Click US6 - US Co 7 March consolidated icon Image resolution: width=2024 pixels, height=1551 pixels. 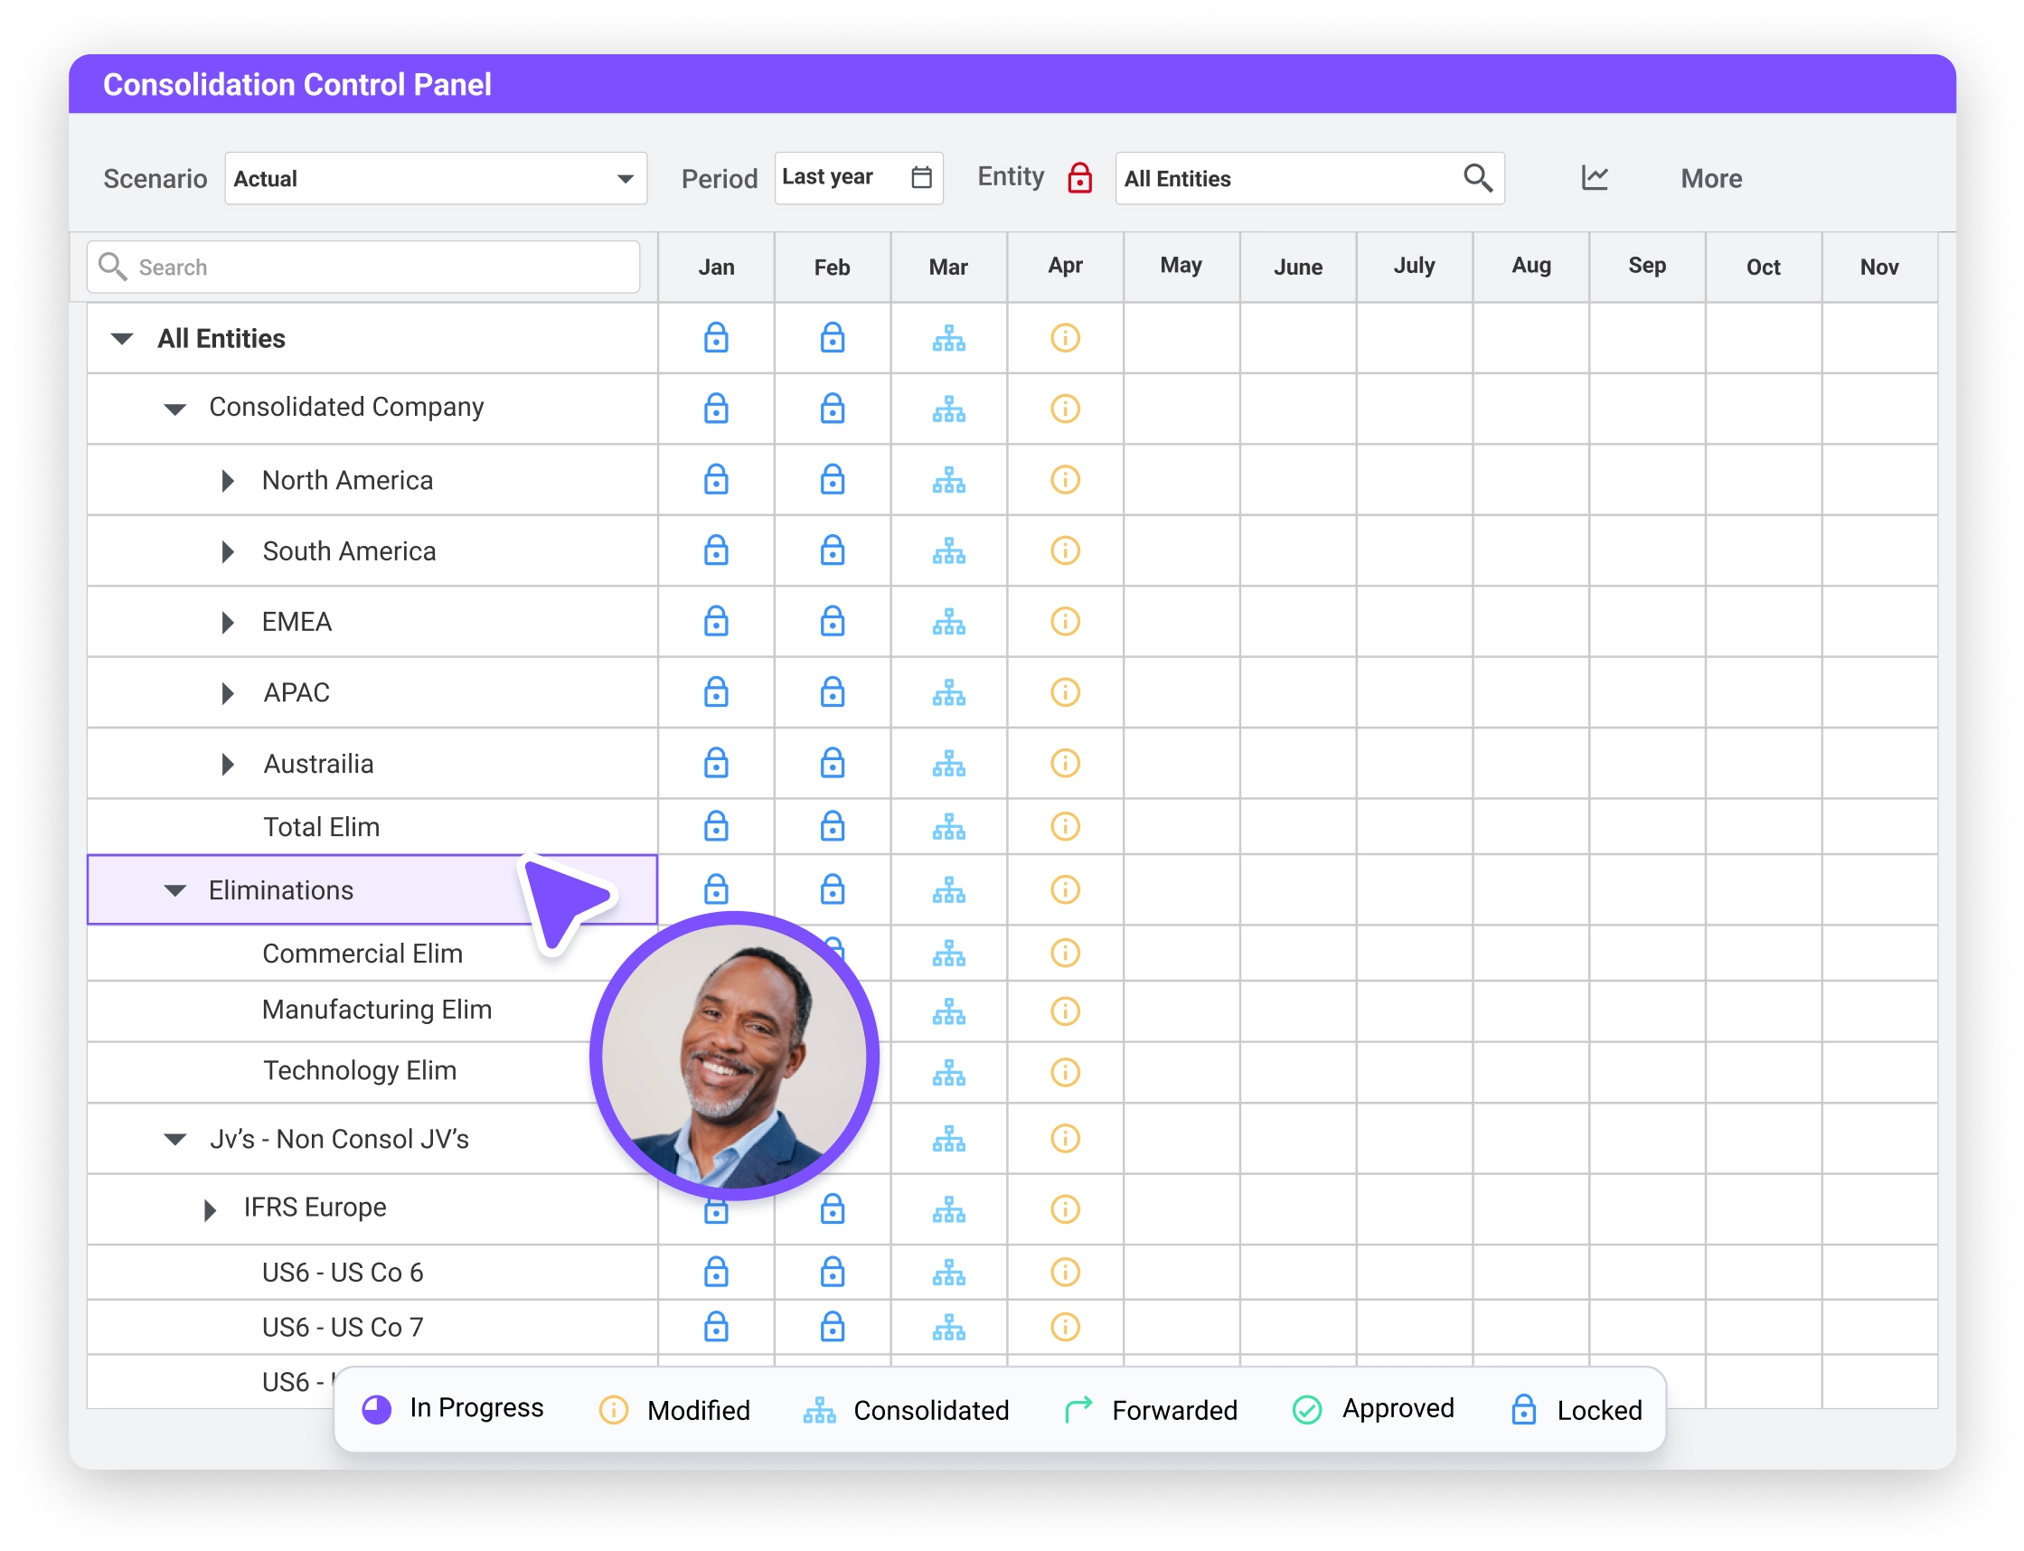pyautogui.click(x=948, y=1328)
